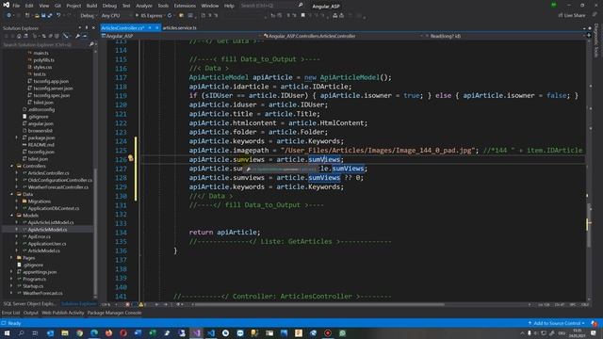This screenshot has height=339, width=603.
Task: Click the Solution Explorer home icon
Action: (x=19, y=36)
